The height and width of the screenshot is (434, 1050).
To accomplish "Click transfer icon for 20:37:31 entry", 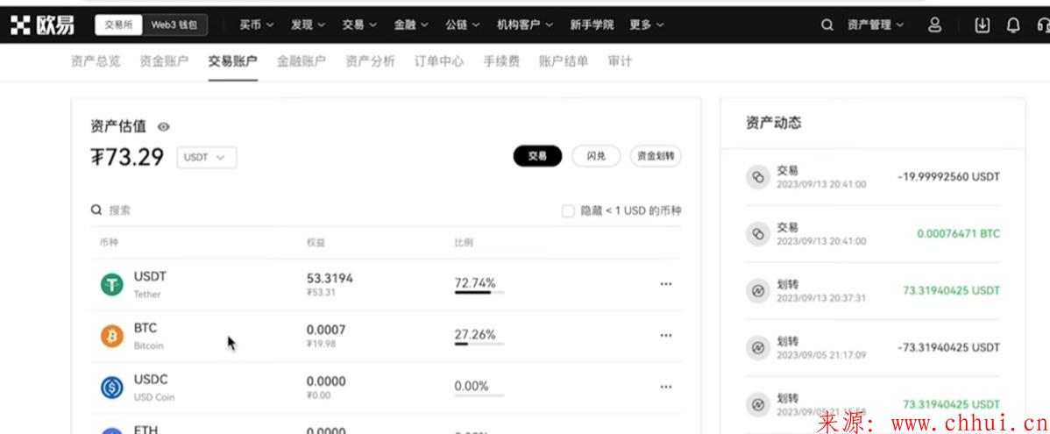I will click(x=758, y=291).
